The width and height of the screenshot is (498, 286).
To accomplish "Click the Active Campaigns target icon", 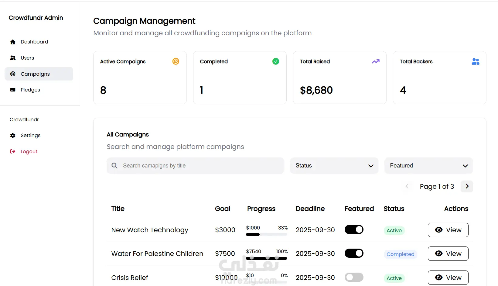I will pos(176,61).
